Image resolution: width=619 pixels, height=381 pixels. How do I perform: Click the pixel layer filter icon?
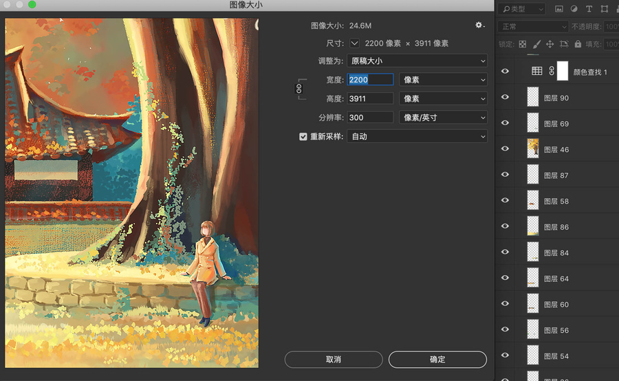pos(559,9)
